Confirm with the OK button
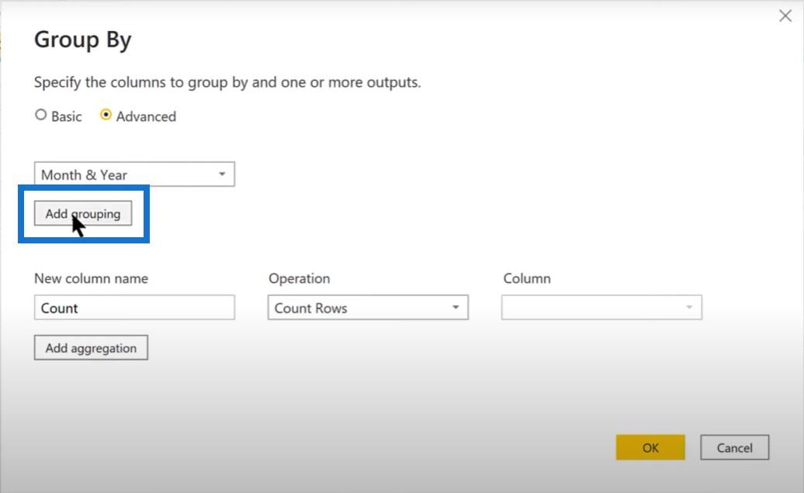This screenshot has width=804, height=493. [x=650, y=447]
